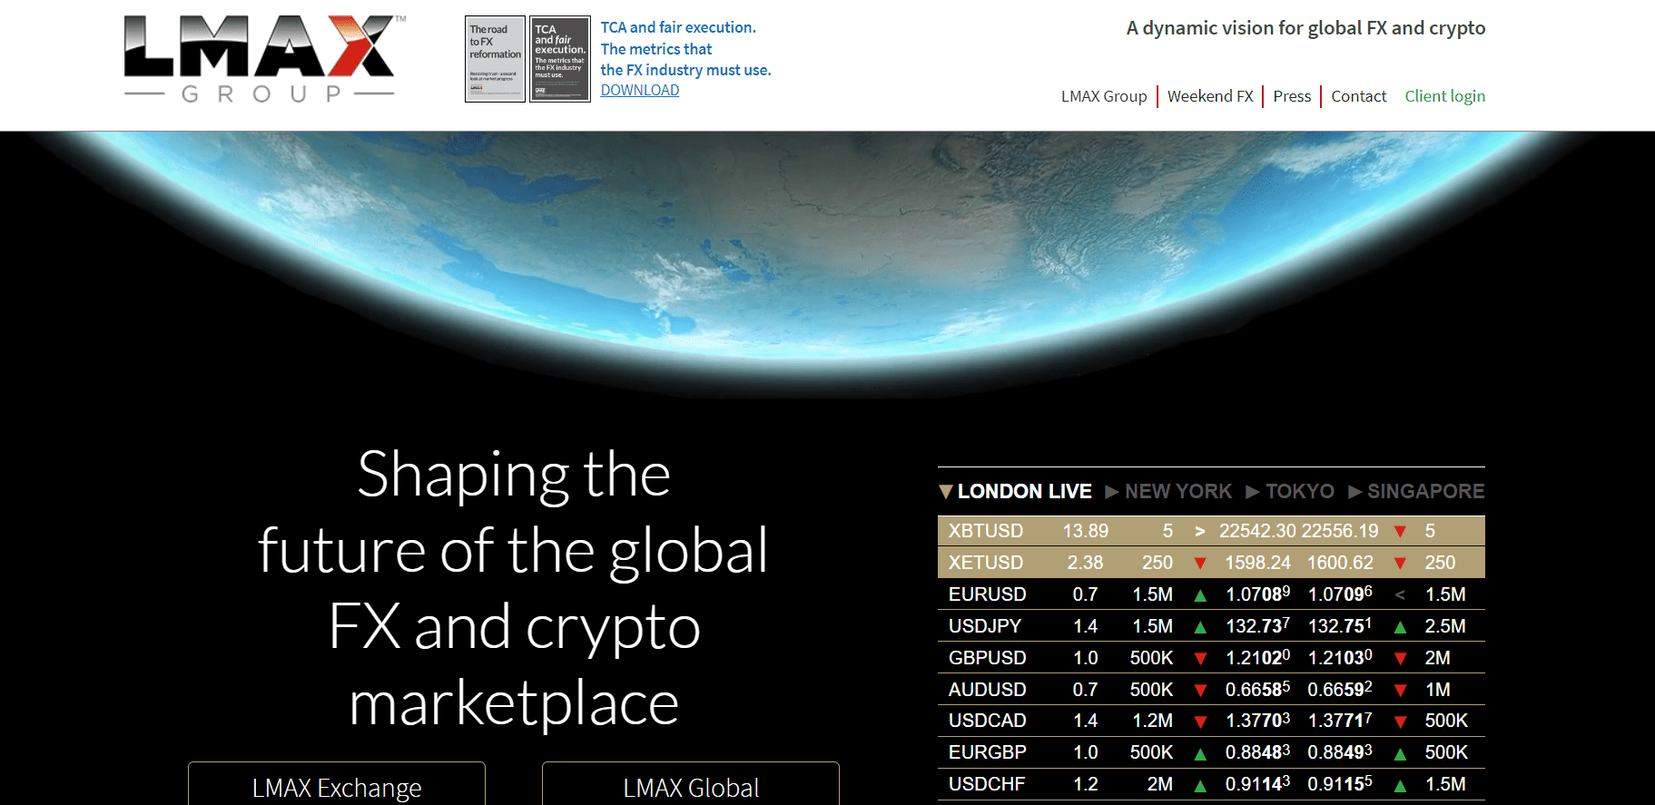Click the XETUSD spread value 2.38

[x=1086, y=563]
